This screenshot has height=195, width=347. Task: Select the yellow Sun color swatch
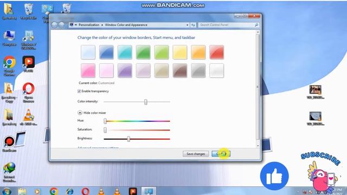click(x=180, y=52)
